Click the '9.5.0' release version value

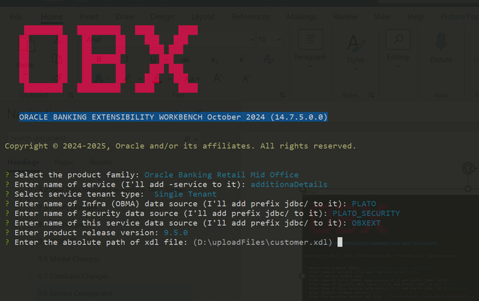tap(175, 233)
